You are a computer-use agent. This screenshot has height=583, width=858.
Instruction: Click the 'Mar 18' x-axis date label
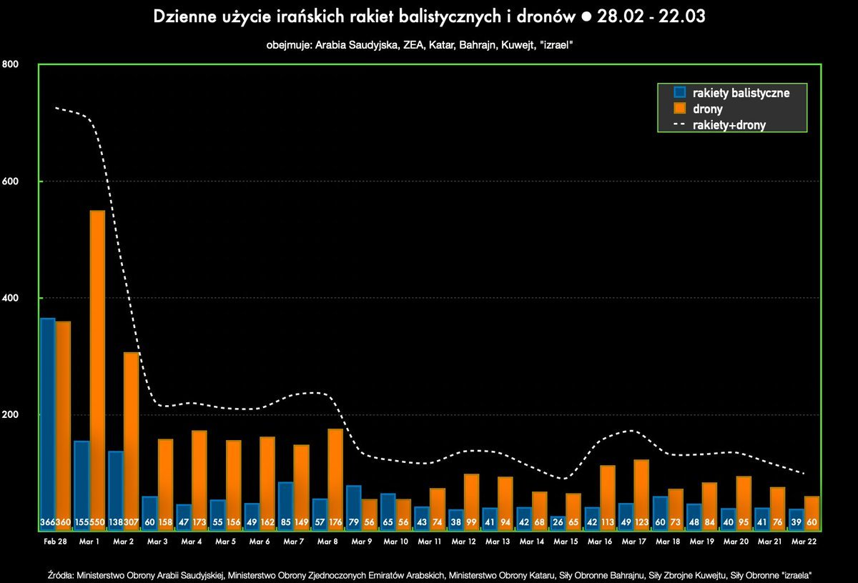(x=669, y=542)
